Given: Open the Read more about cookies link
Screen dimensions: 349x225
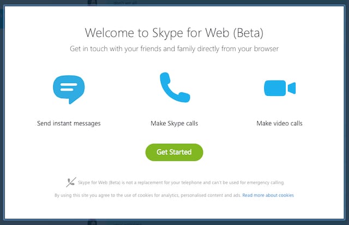Looking at the screenshot, I should pos(268,194).
